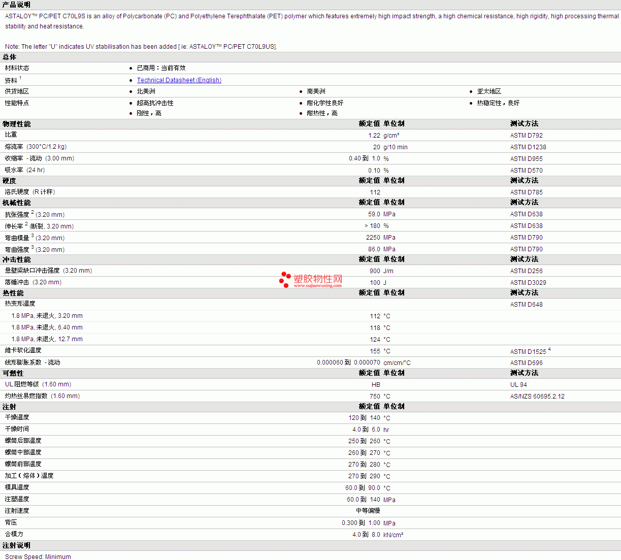
Task: Click the red dots watermark logo
Action: 285,279
